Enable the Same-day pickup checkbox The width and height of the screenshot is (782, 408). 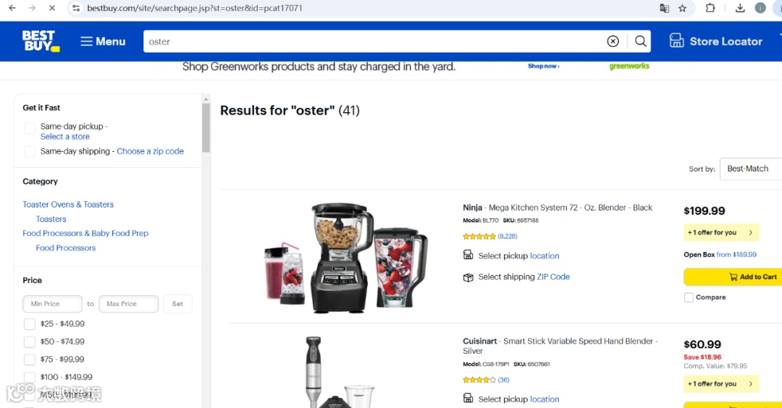pos(30,128)
